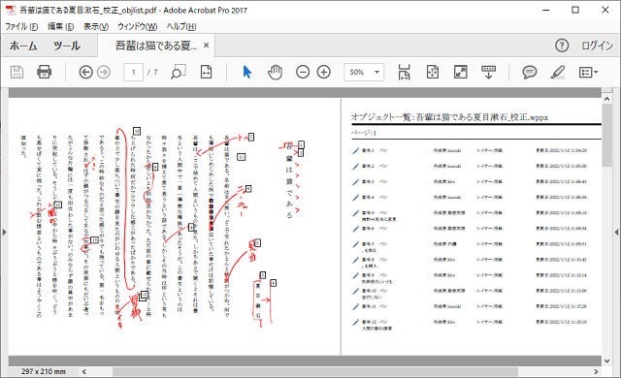Click the 297 x 210 mm page size label
The width and height of the screenshot is (621, 378).
coord(44,371)
